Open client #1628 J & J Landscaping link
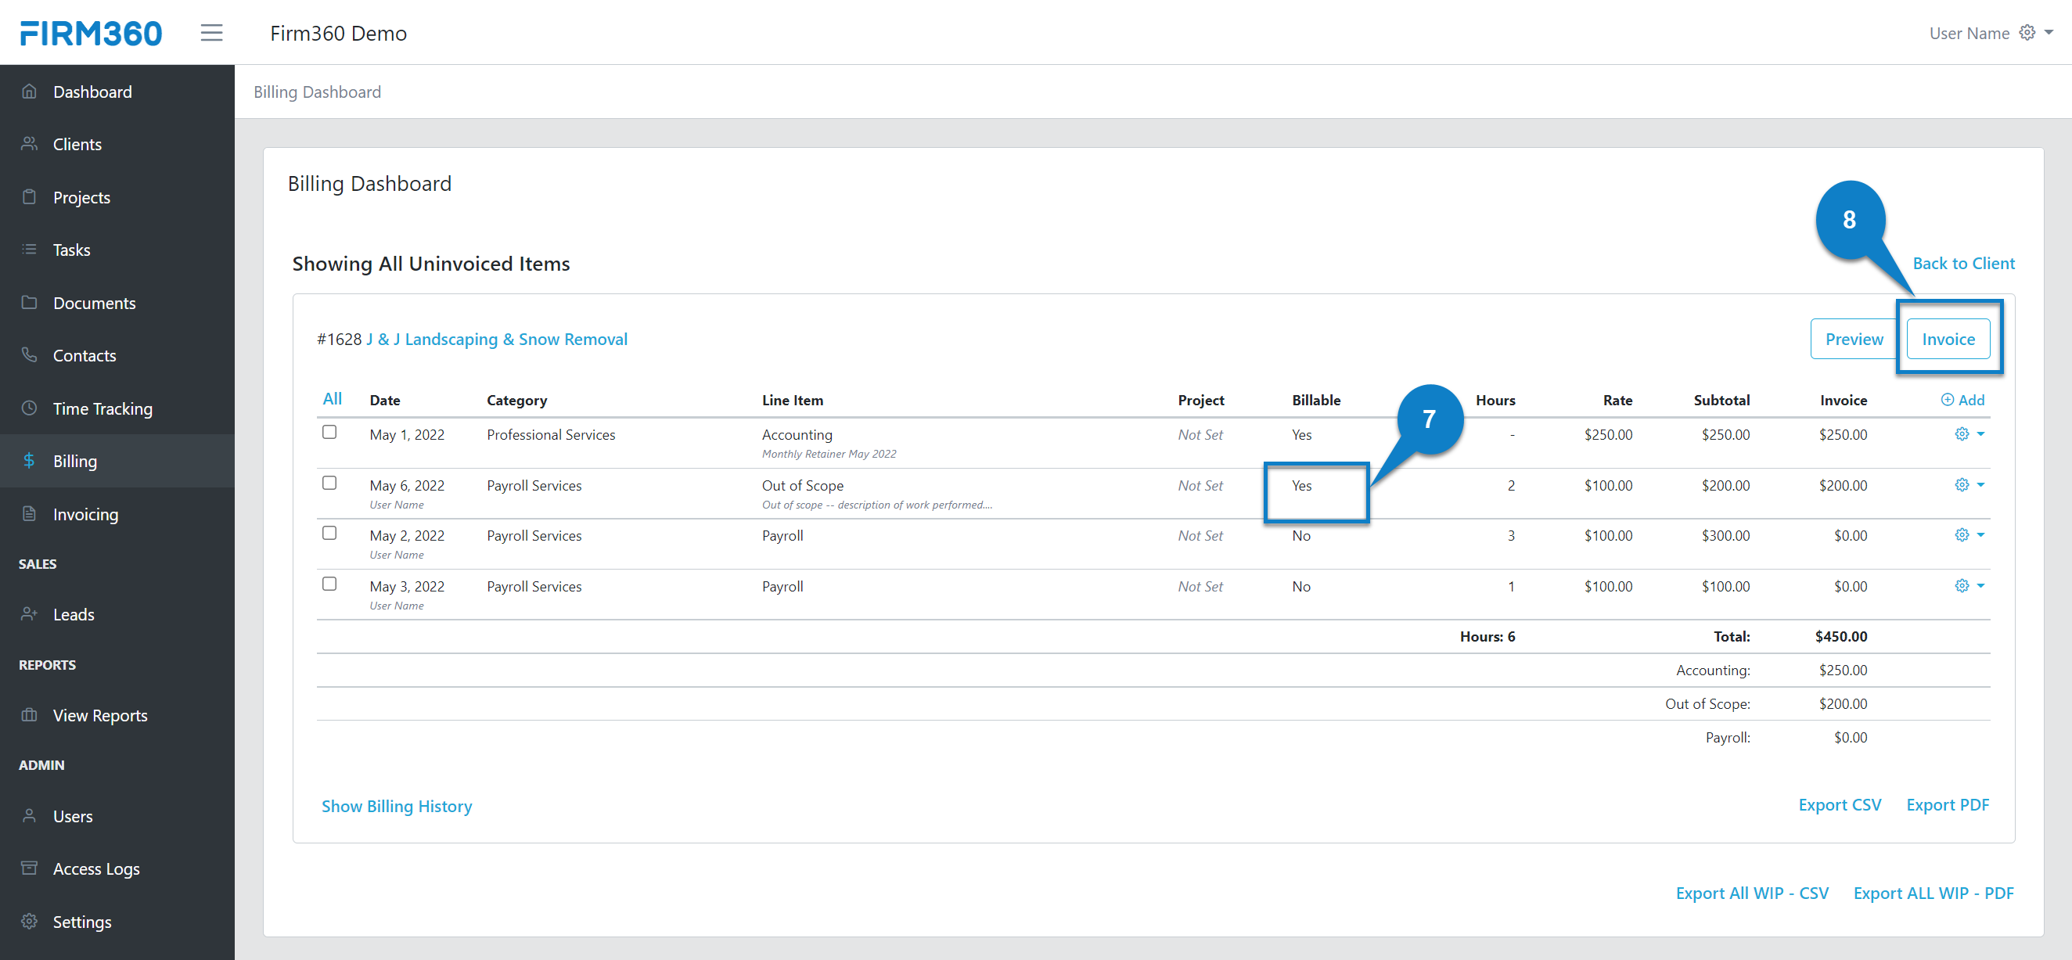2072x960 pixels. pyautogui.click(x=496, y=339)
